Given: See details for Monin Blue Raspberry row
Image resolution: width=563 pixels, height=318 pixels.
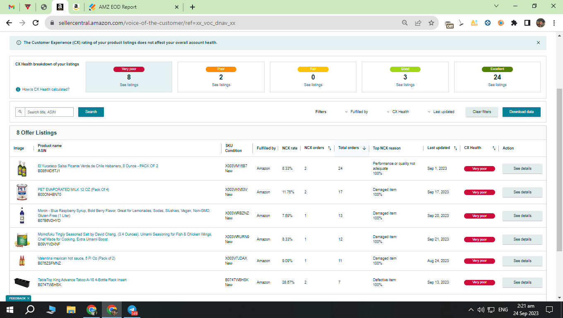Looking at the screenshot, I should tap(522, 216).
